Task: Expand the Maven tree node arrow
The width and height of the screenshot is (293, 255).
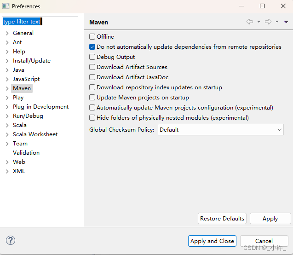Action: [x=7, y=88]
